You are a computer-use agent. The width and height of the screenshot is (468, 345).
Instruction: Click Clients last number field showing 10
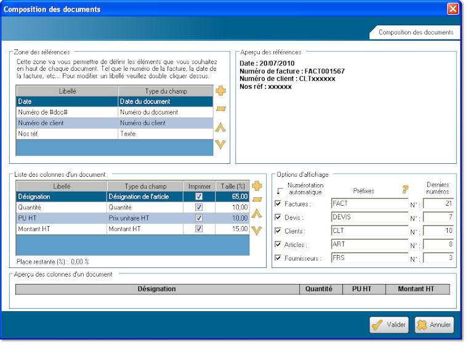pos(438,230)
